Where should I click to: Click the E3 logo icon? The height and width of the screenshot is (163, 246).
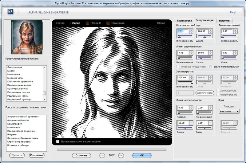[x=10, y=12]
